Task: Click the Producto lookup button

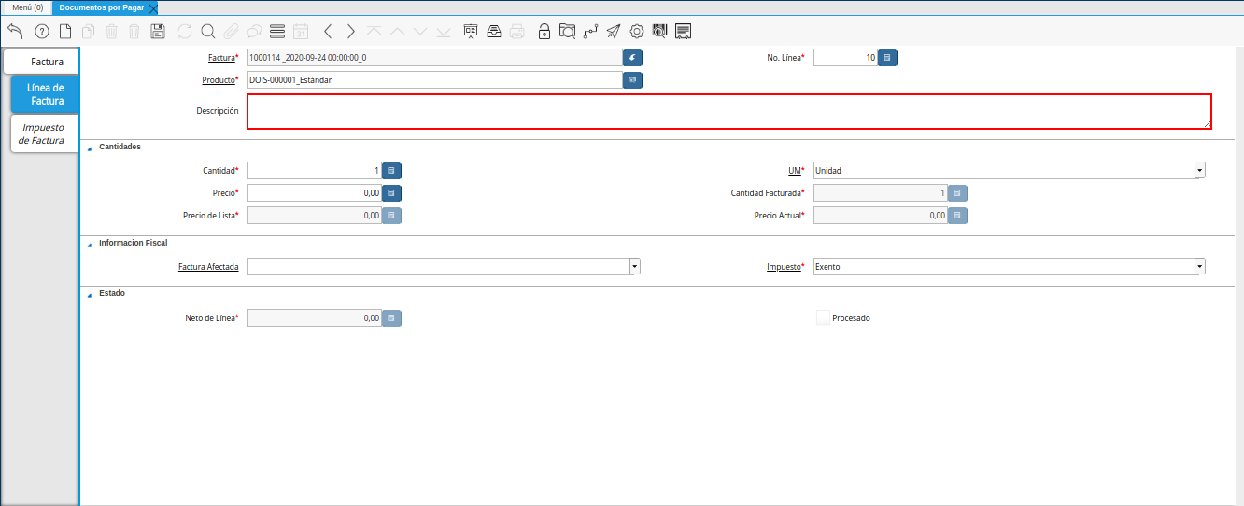Action: tap(633, 79)
